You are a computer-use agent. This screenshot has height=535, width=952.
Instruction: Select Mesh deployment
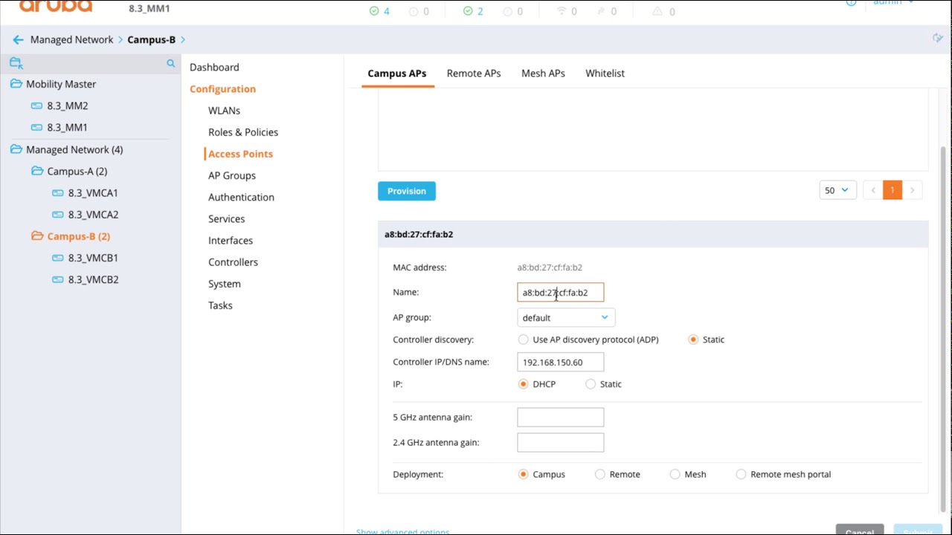(x=675, y=474)
